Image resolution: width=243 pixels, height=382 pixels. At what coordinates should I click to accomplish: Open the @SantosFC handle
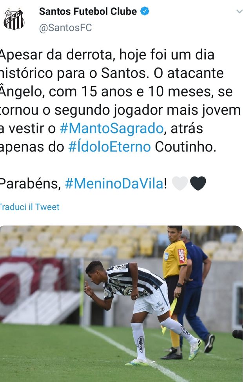65,27
